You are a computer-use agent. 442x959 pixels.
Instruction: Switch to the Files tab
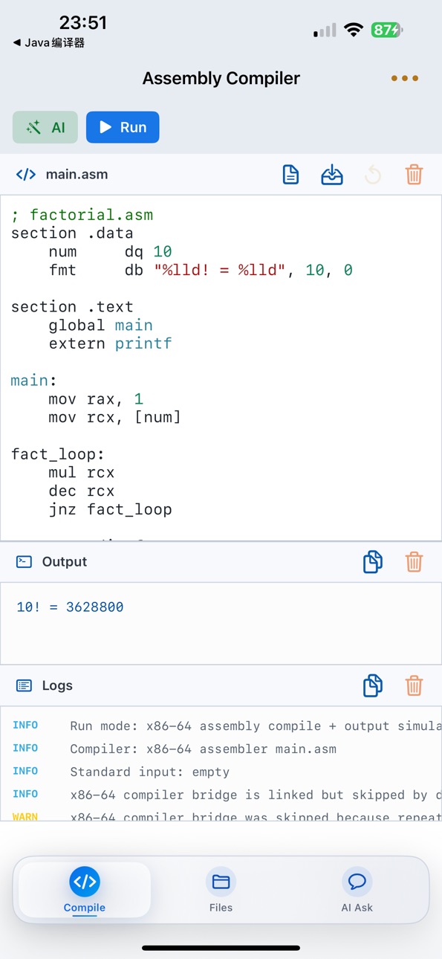pos(221,890)
